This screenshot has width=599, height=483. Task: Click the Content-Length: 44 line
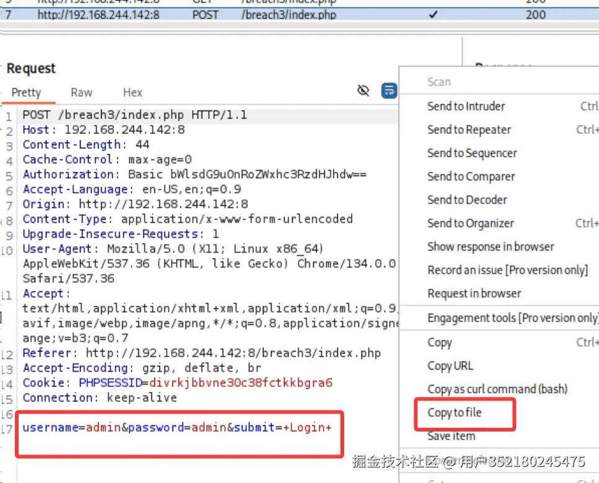pos(86,145)
